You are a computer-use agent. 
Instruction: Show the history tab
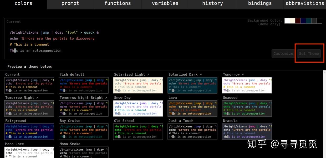click(212, 4)
